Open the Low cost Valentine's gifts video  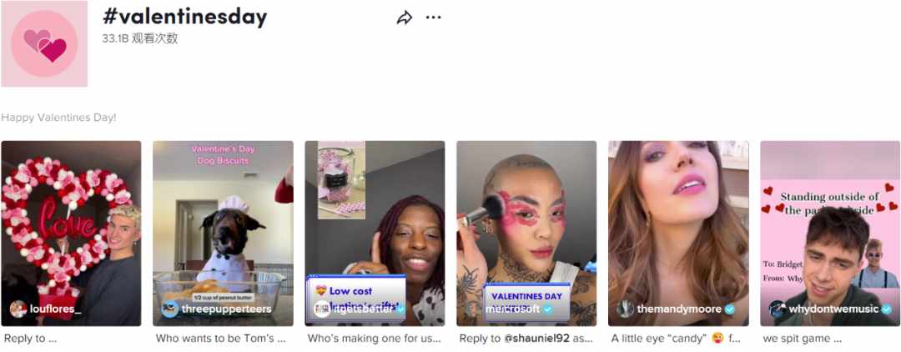(375, 233)
